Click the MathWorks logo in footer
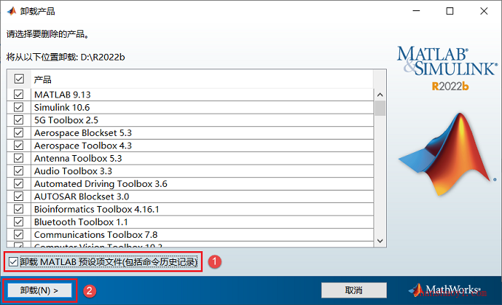 pos(444,289)
